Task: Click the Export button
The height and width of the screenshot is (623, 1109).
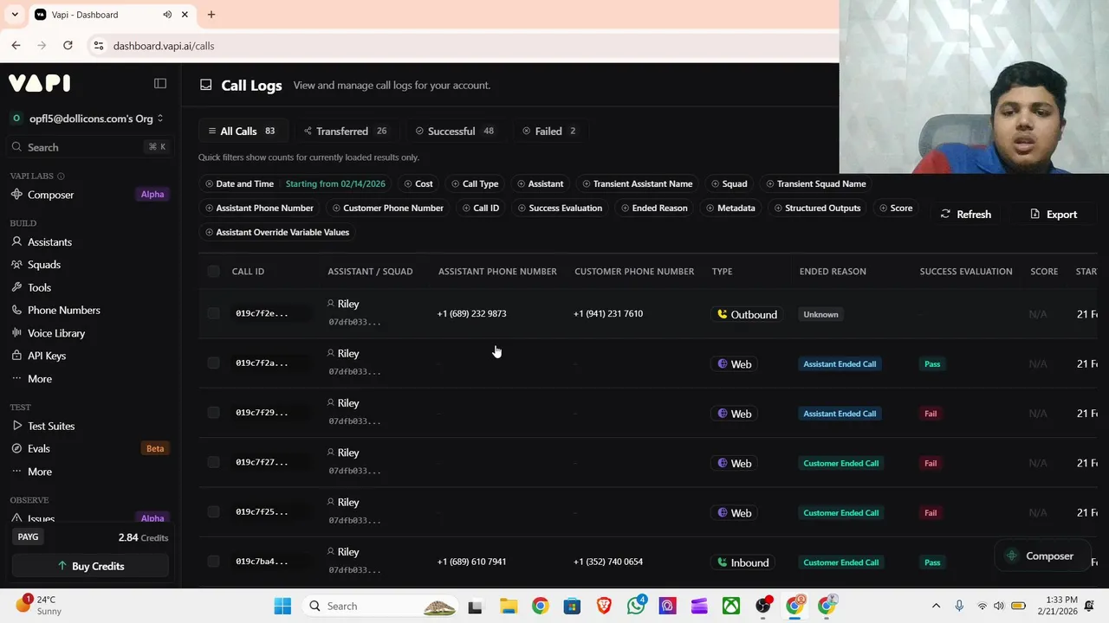Action: (x=1054, y=215)
